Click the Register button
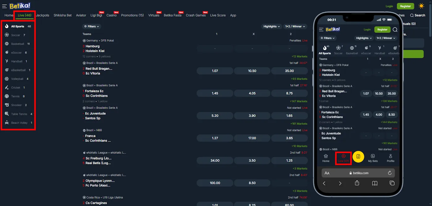This screenshot has width=432, height=206. coord(405,6)
